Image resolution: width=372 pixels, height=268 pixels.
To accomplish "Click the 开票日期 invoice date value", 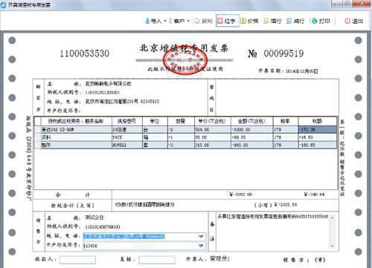I will coord(301,71).
